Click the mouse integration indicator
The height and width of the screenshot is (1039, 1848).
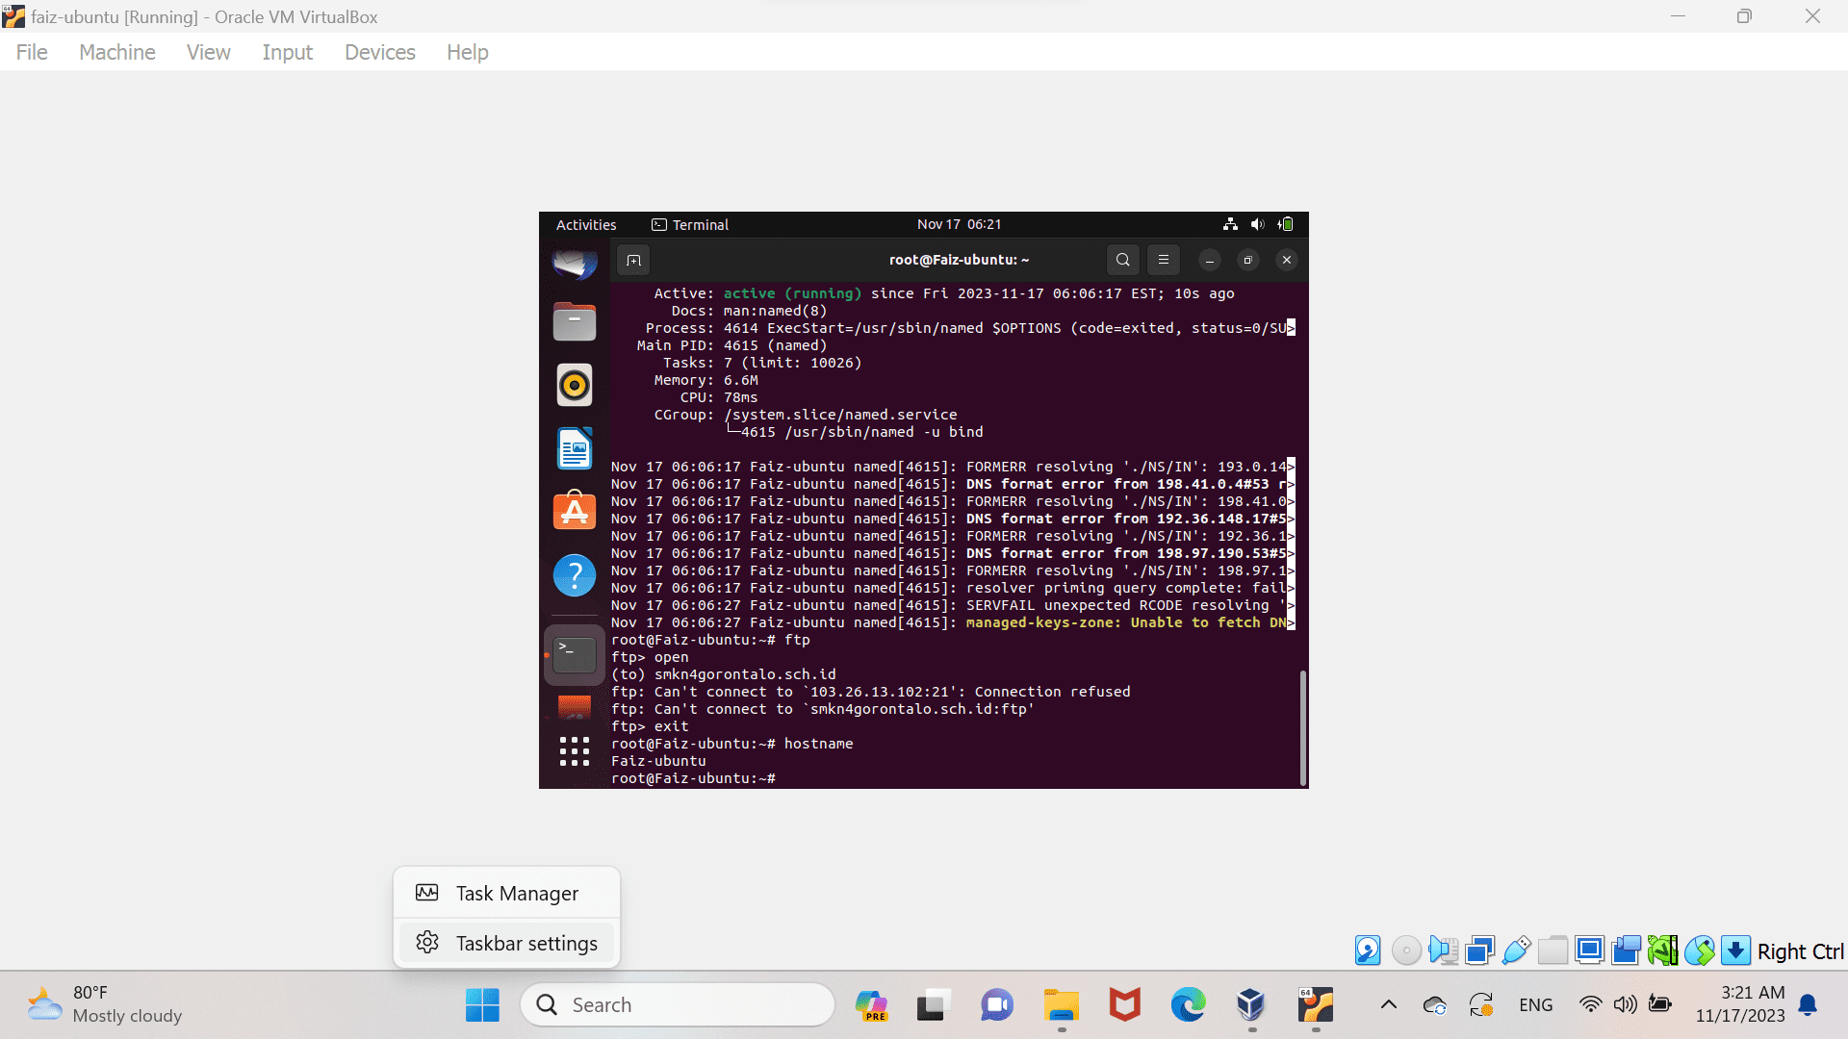(x=1699, y=950)
